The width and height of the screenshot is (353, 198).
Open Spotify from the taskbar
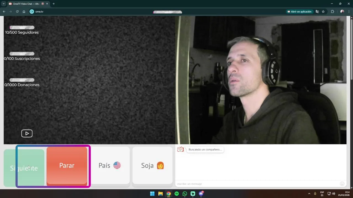[x=176, y=194]
